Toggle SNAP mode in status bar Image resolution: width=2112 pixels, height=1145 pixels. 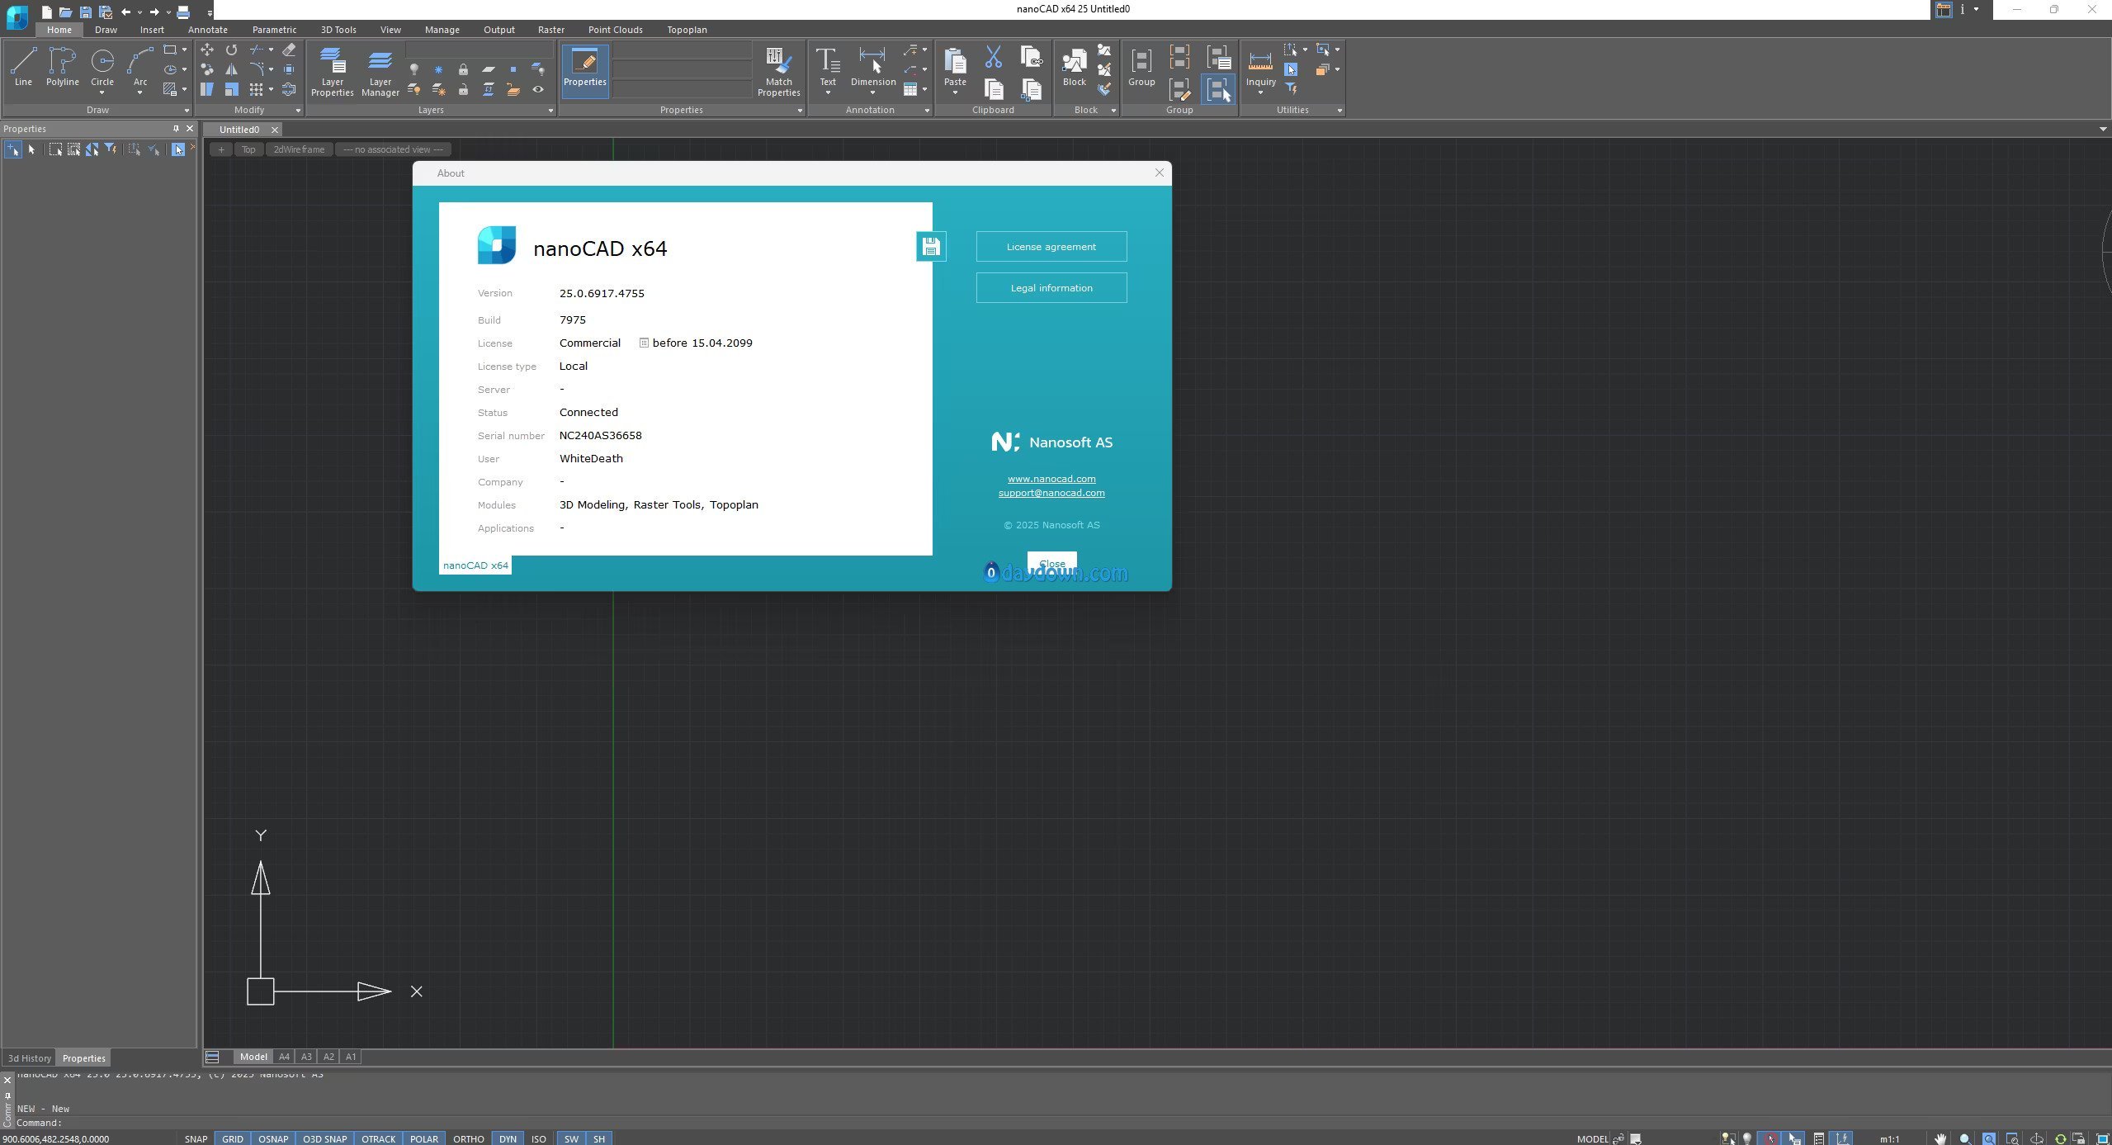point(196,1138)
